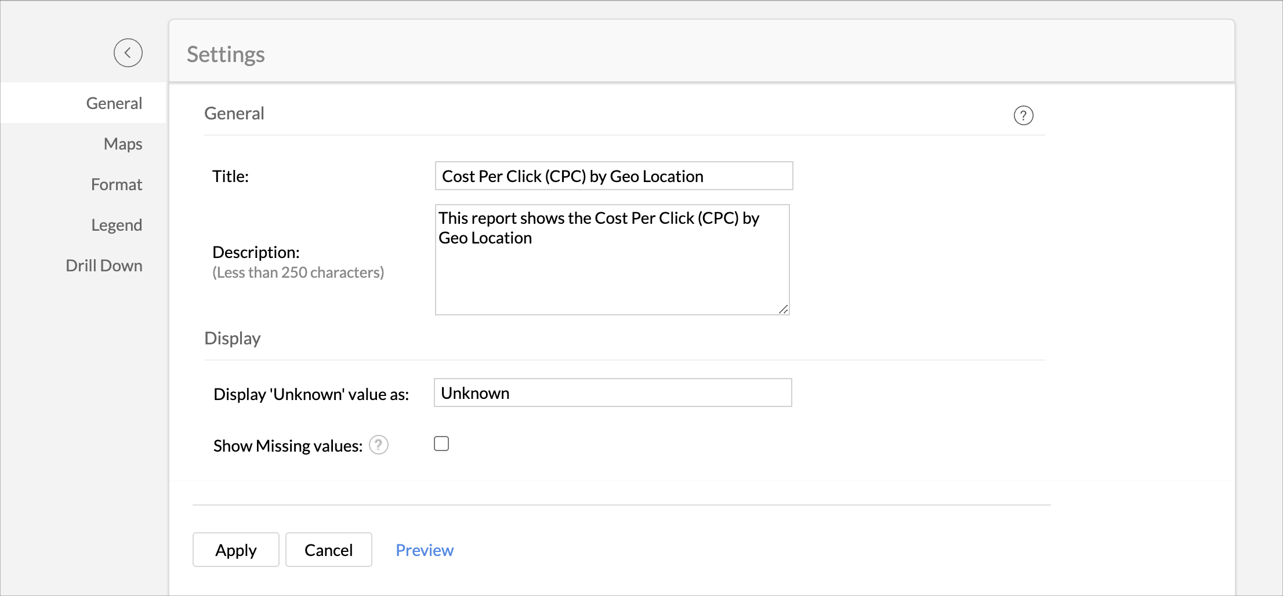1283x596 pixels.
Task: Open the Format settings tab
Action: (x=116, y=184)
